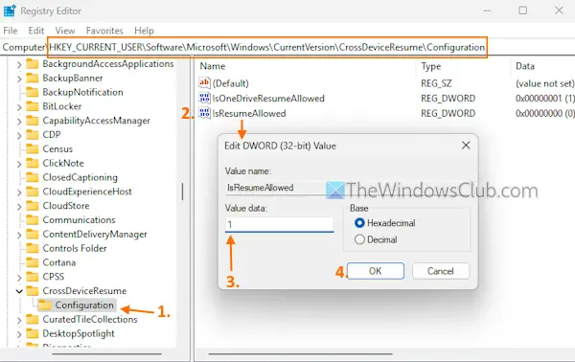Click the ClosedCaptioning folder icon
Viewport: 575px width, 362px height.
pos(33,177)
